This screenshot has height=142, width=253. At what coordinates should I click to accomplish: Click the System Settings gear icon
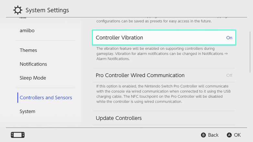18,10
